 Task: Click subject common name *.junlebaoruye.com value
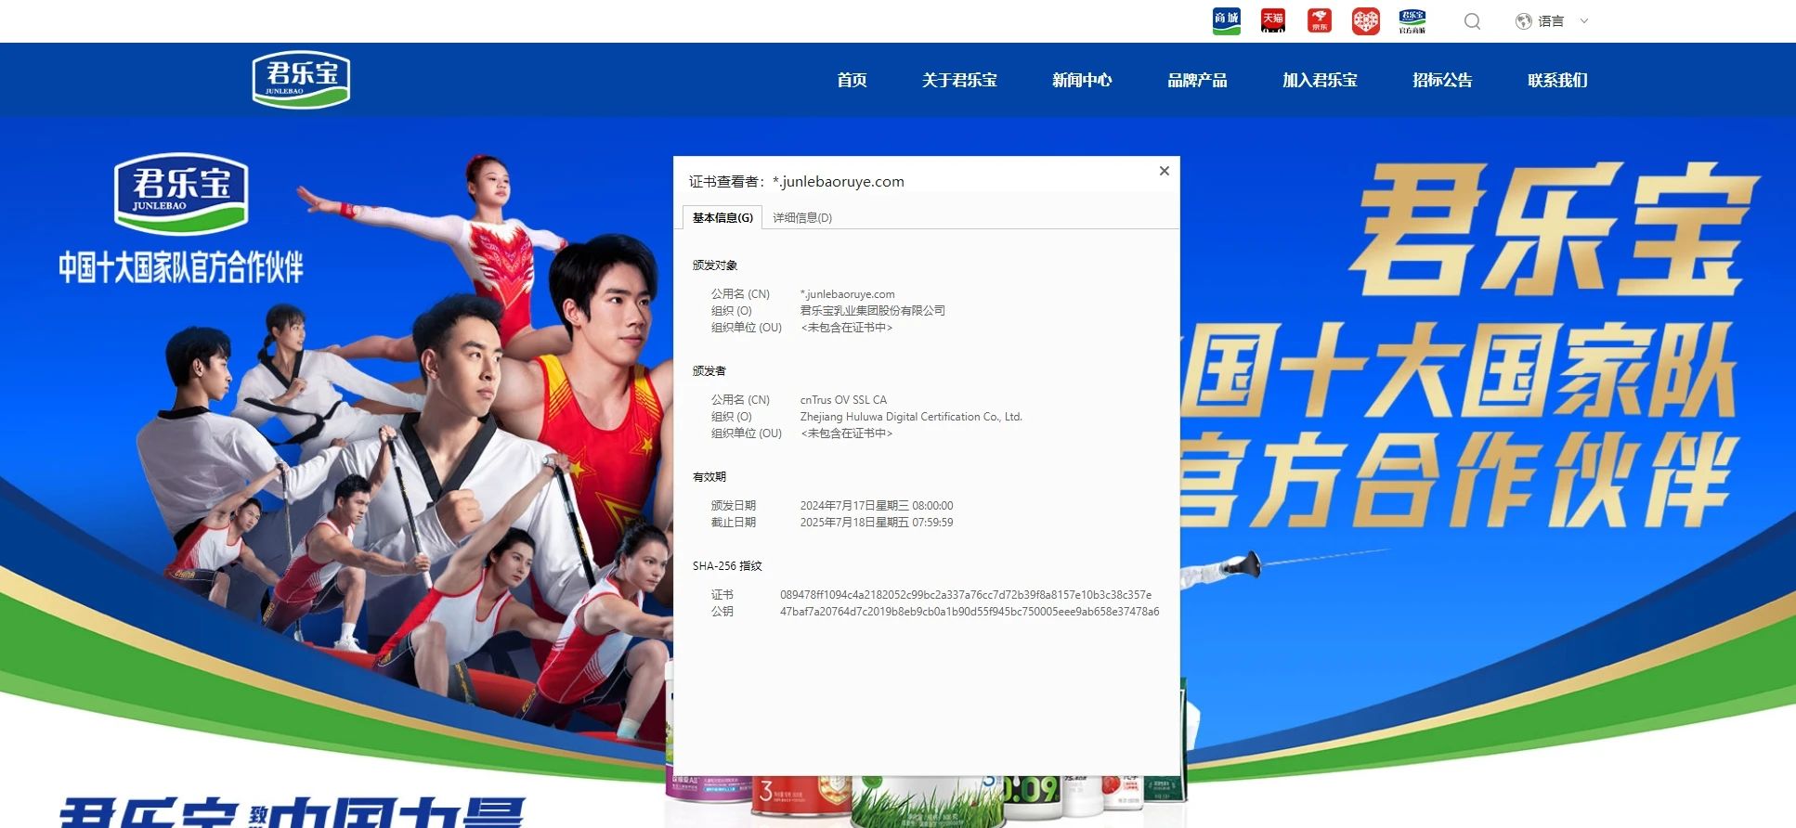[x=848, y=294]
